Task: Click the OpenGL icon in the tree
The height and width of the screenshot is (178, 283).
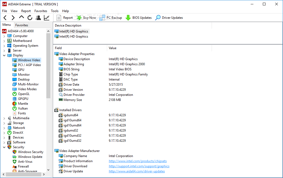Action: (x=15, y=94)
